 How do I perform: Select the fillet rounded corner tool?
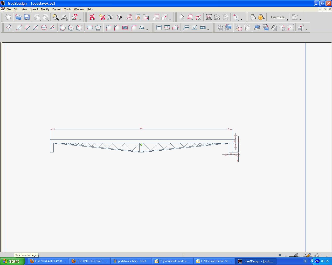click(x=109, y=27)
